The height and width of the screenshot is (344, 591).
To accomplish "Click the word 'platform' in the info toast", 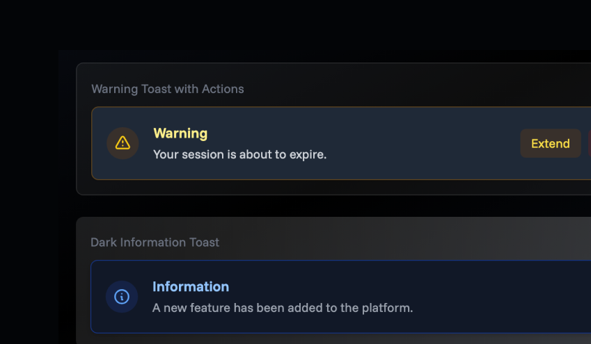I will (387, 307).
